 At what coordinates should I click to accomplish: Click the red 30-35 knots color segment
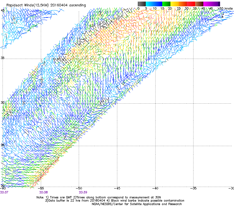pos(191,4)
